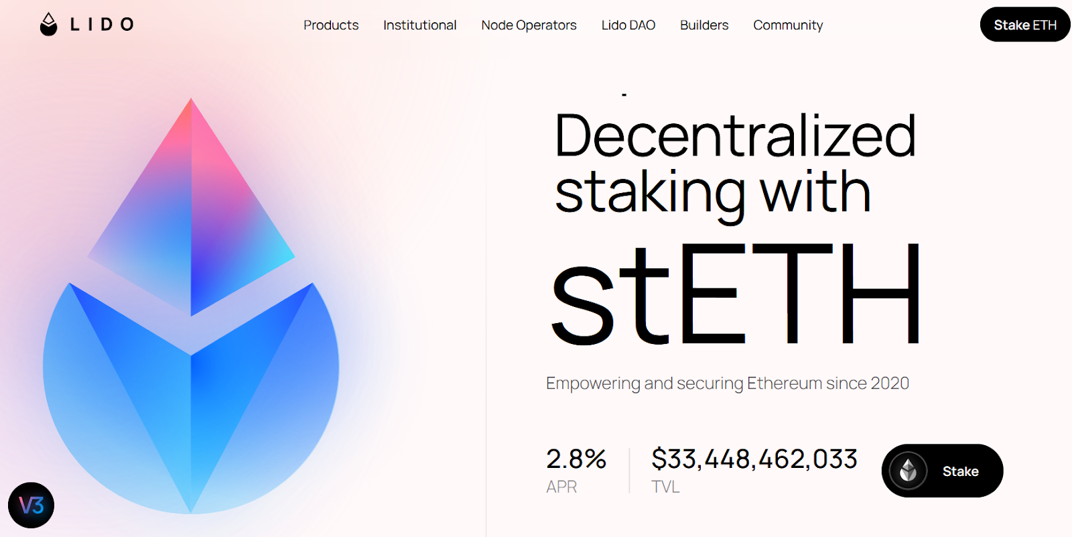Click the Empowering and securing Ethereum tagline
Screen dimensions: 1072x537
click(x=728, y=383)
